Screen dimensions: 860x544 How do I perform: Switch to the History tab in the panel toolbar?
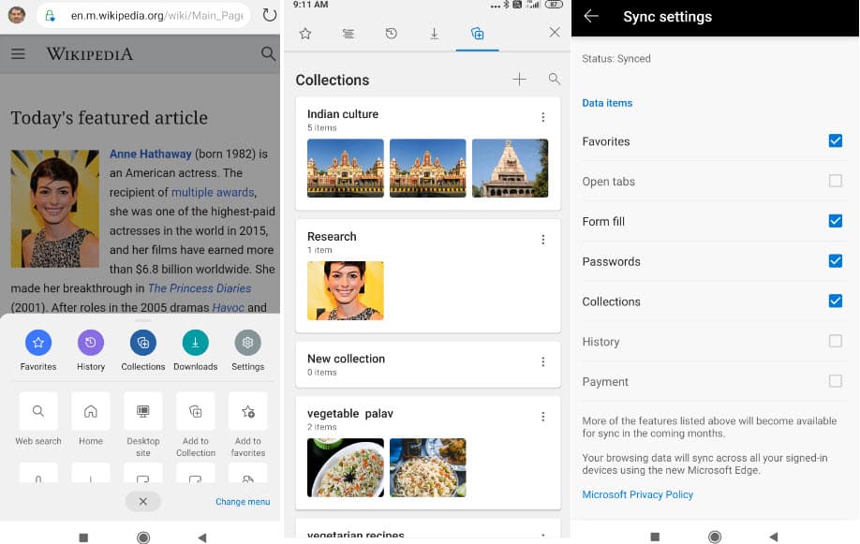(x=391, y=33)
